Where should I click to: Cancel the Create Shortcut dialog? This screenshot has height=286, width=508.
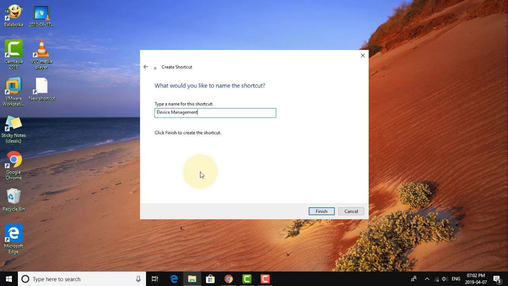pos(351,211)
